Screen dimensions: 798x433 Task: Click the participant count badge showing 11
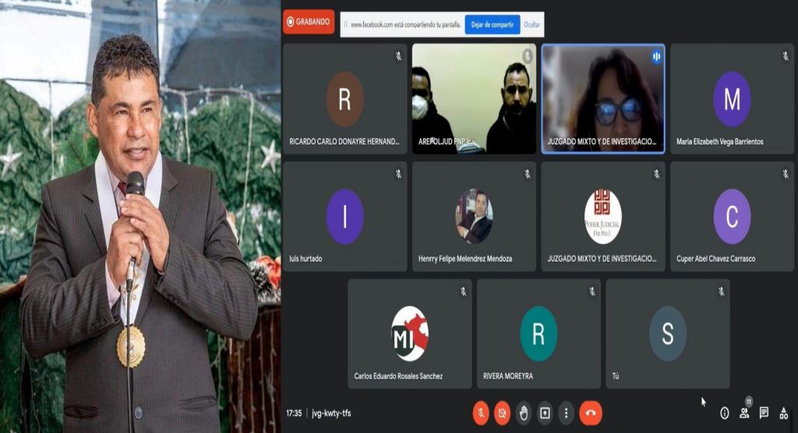(749, 402)
